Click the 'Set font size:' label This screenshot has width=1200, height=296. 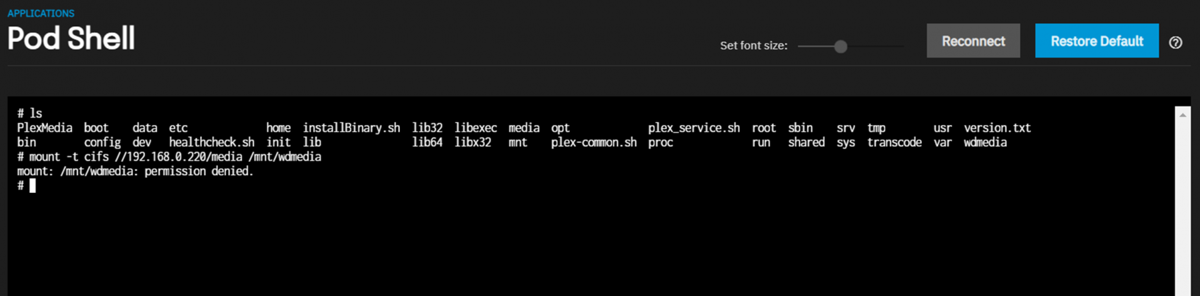click(x=754, y=46)
